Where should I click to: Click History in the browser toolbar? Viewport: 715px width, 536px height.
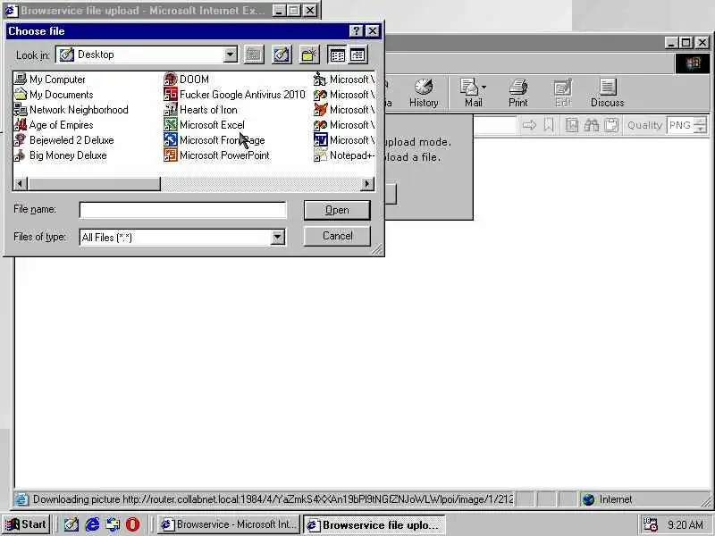[x=424, y=94]
